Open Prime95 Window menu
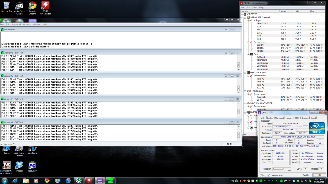 pyautogui.click(x=37, y=24)
